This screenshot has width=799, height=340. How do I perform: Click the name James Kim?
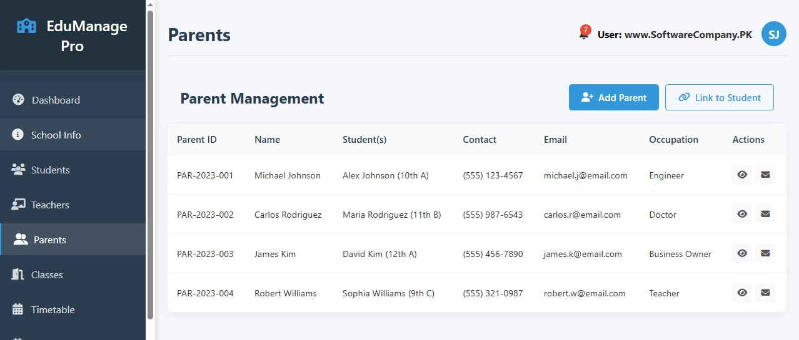coord(275,254)
